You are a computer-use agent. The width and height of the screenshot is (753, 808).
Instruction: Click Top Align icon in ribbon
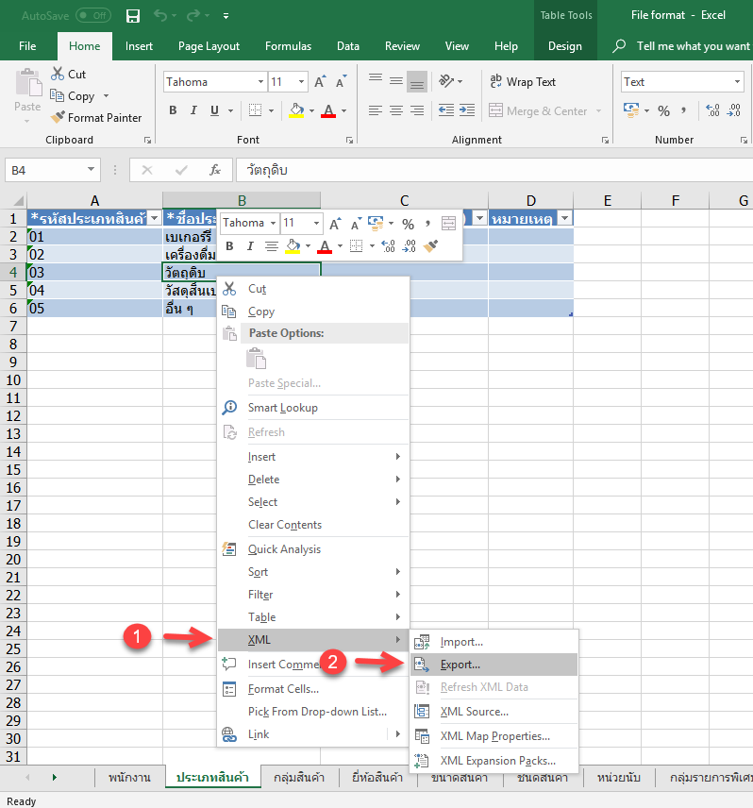tap(376, 79)
